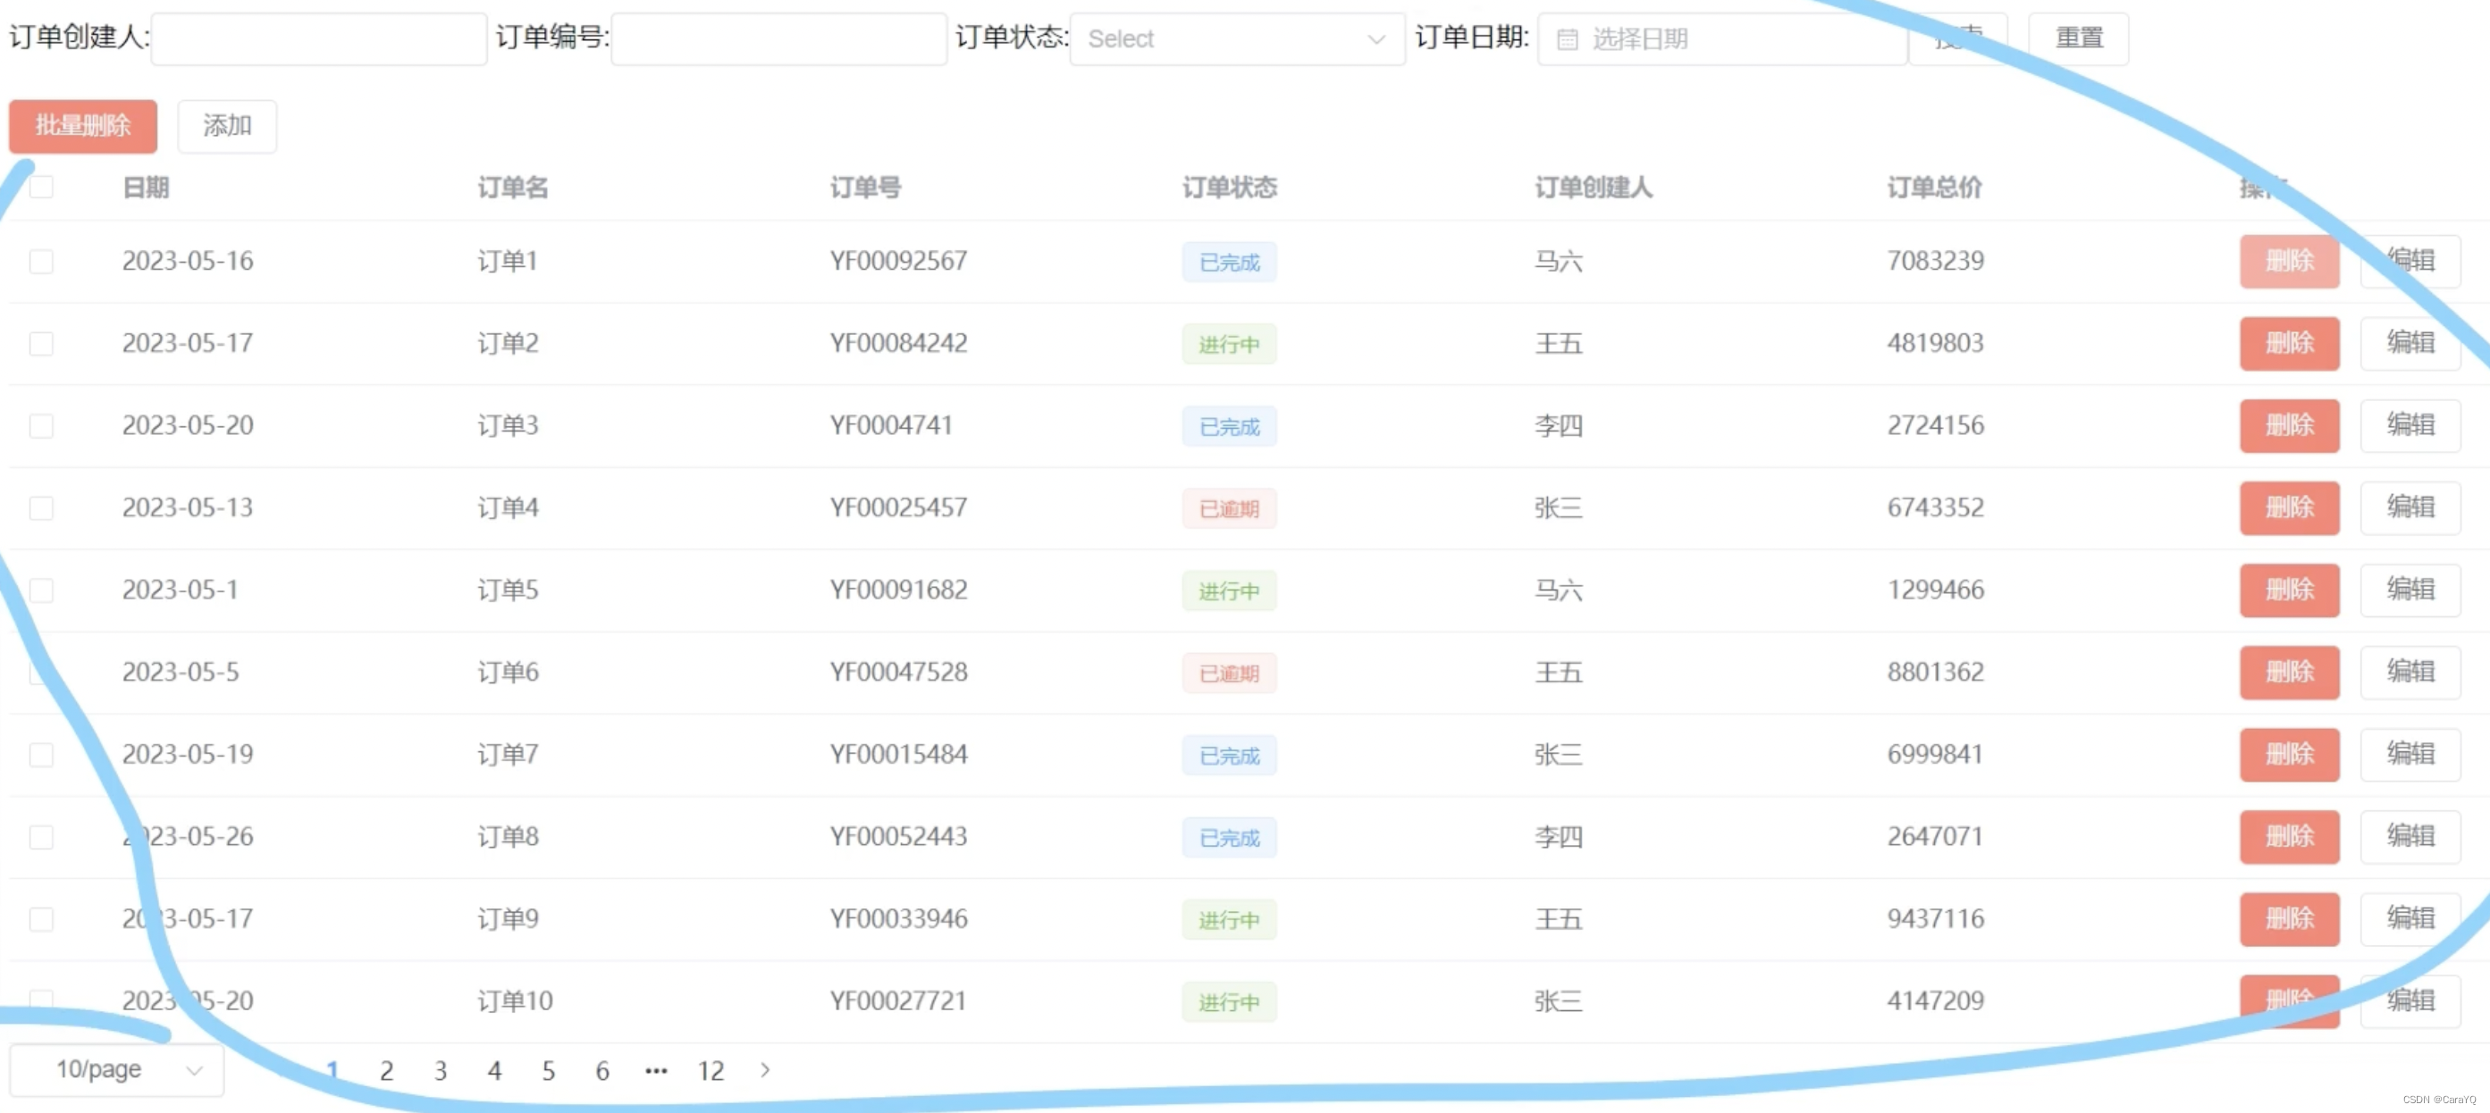Delete 订单1 with its 删除 button

[x=2289, y=261]
